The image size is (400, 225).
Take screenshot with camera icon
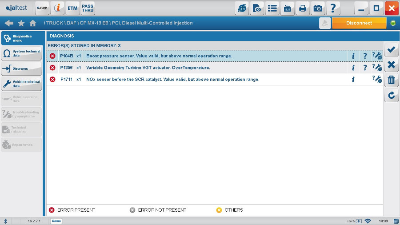tap(318, 8)
